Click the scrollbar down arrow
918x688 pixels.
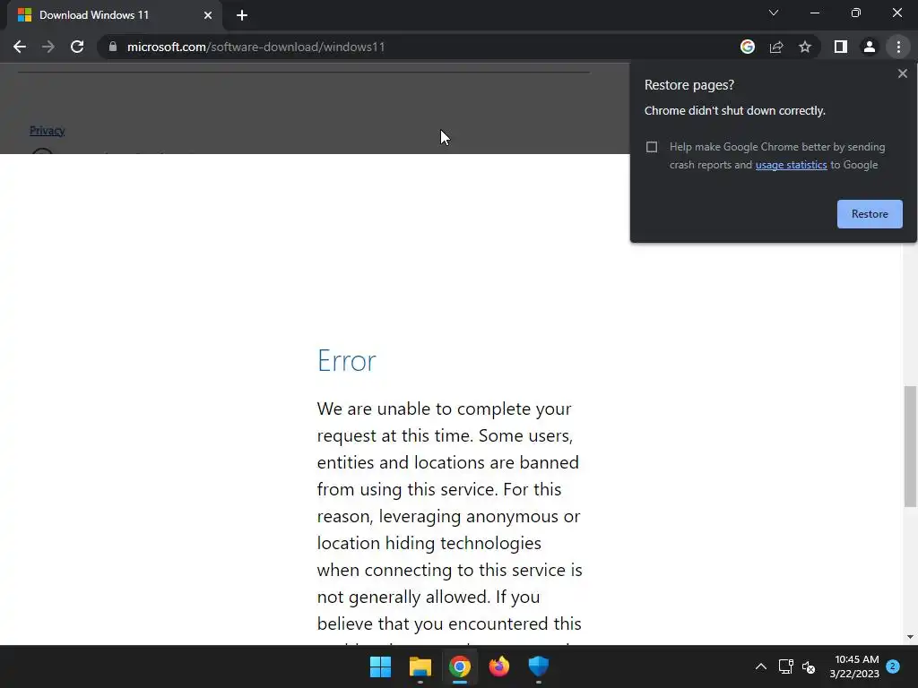point(911,637)
